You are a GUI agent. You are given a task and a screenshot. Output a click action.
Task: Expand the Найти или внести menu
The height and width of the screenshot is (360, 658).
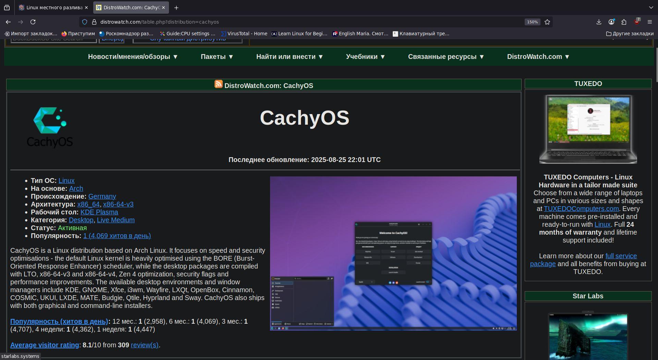(290, 57)
